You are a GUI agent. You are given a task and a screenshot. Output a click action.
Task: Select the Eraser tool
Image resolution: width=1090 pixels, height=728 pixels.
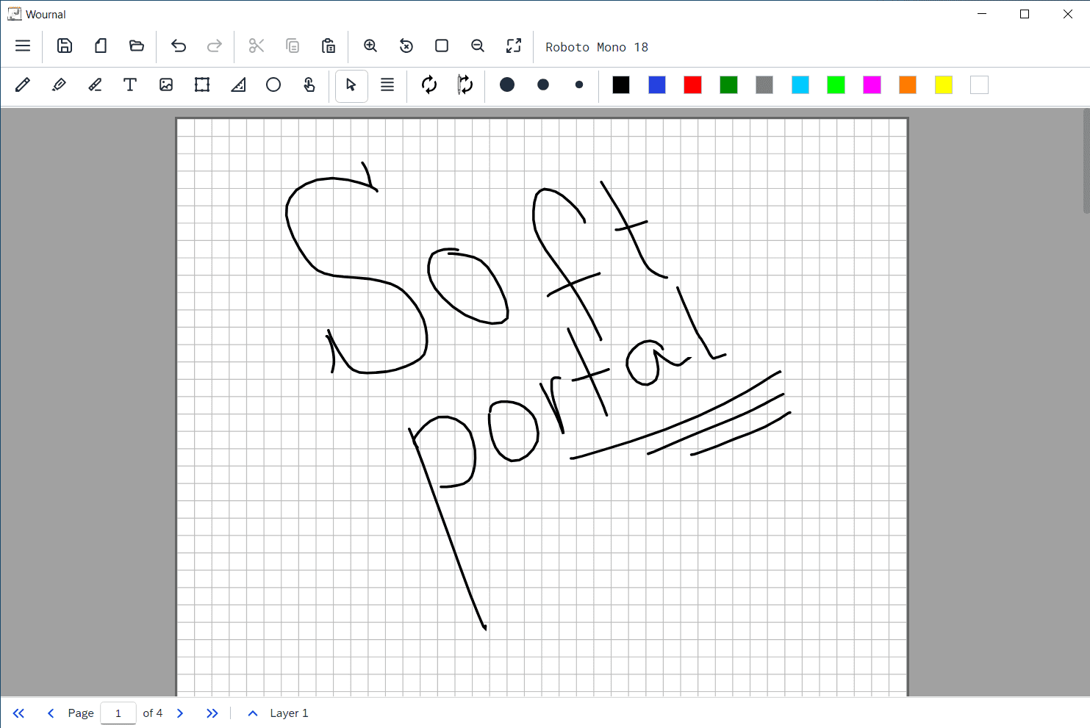(x=95, y=85)
